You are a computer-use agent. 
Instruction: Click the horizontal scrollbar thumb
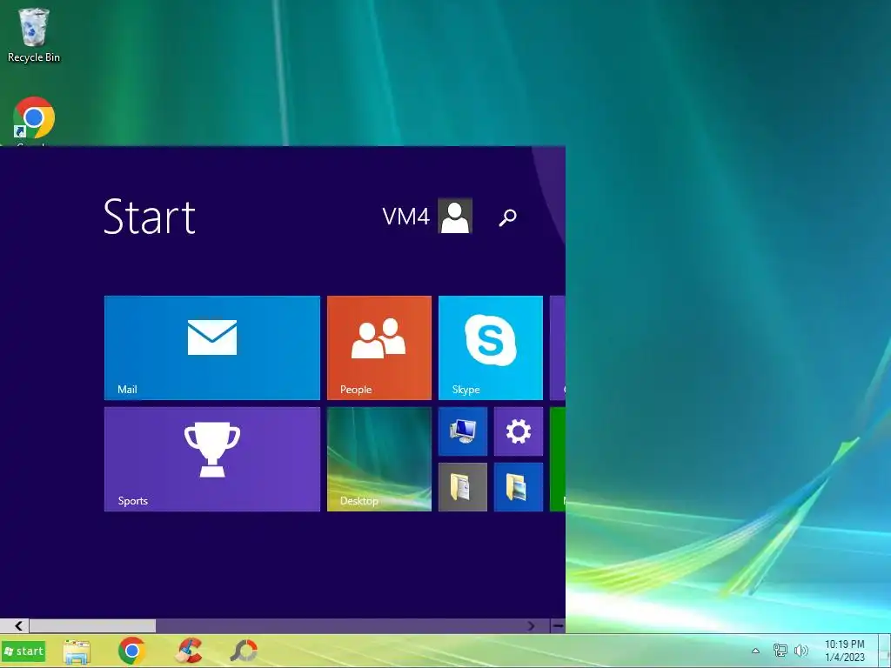pos(92,626)
